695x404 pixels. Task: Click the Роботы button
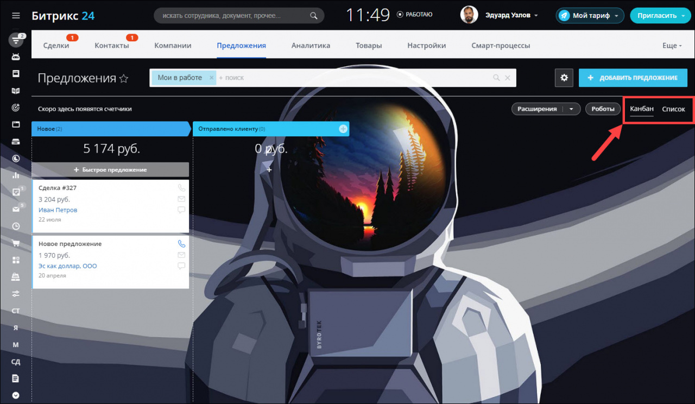click(x=603, y=109)
